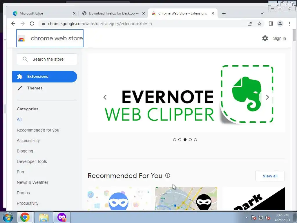
Task: Click the Recommended For You info icon
Action: pos(168,175)
